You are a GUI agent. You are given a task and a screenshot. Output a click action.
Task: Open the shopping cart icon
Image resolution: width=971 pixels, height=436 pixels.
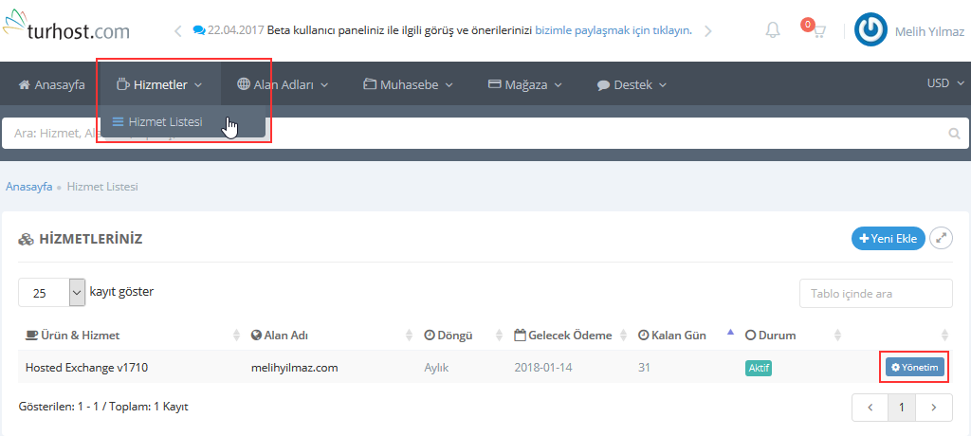[815, 31]
